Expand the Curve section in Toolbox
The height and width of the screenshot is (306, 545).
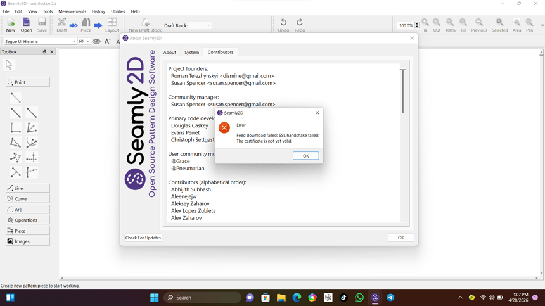pos(28,199)
